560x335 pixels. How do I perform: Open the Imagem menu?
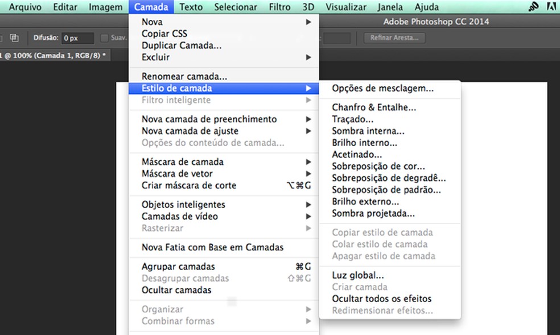[106, 7]
